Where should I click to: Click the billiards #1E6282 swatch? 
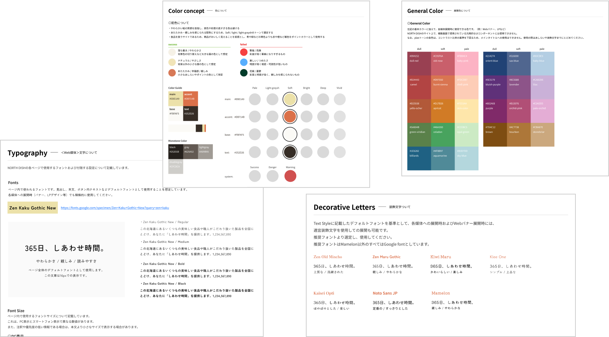click(x=419, y=158)
